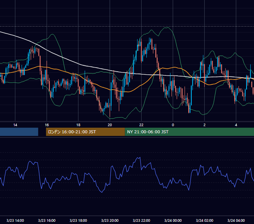Click the 18 hour label on the price chart axis
Image resolution: width=254 pixels, height=224 pixels.
pos(78,125)
